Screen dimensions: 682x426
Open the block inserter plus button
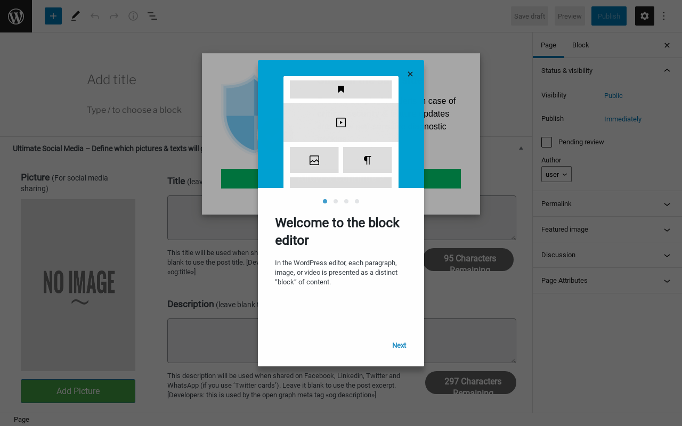[53, 16]
